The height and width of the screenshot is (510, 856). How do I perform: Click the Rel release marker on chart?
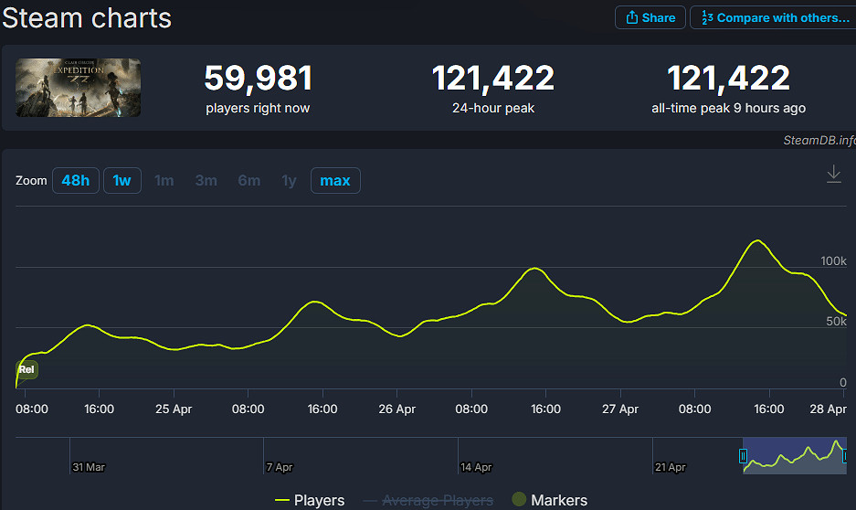(27, 370)
